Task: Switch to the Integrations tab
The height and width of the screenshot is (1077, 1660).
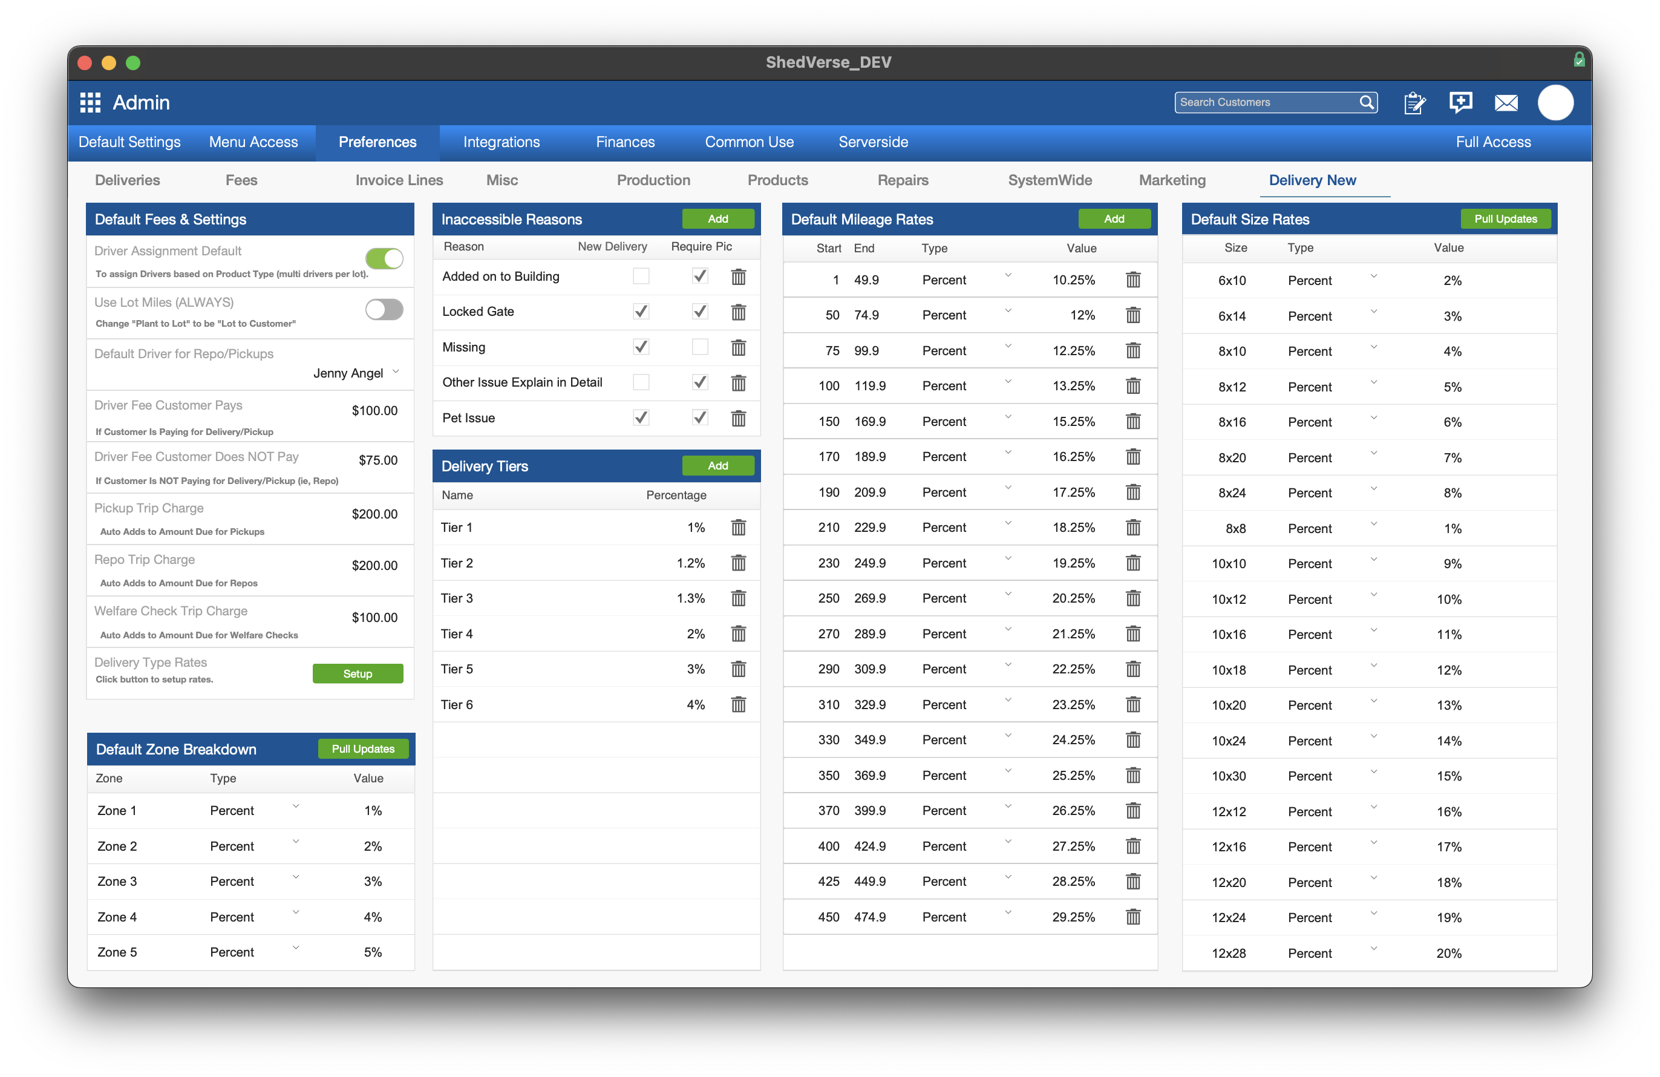Action: pyautogui.click(x=501, y=142)
